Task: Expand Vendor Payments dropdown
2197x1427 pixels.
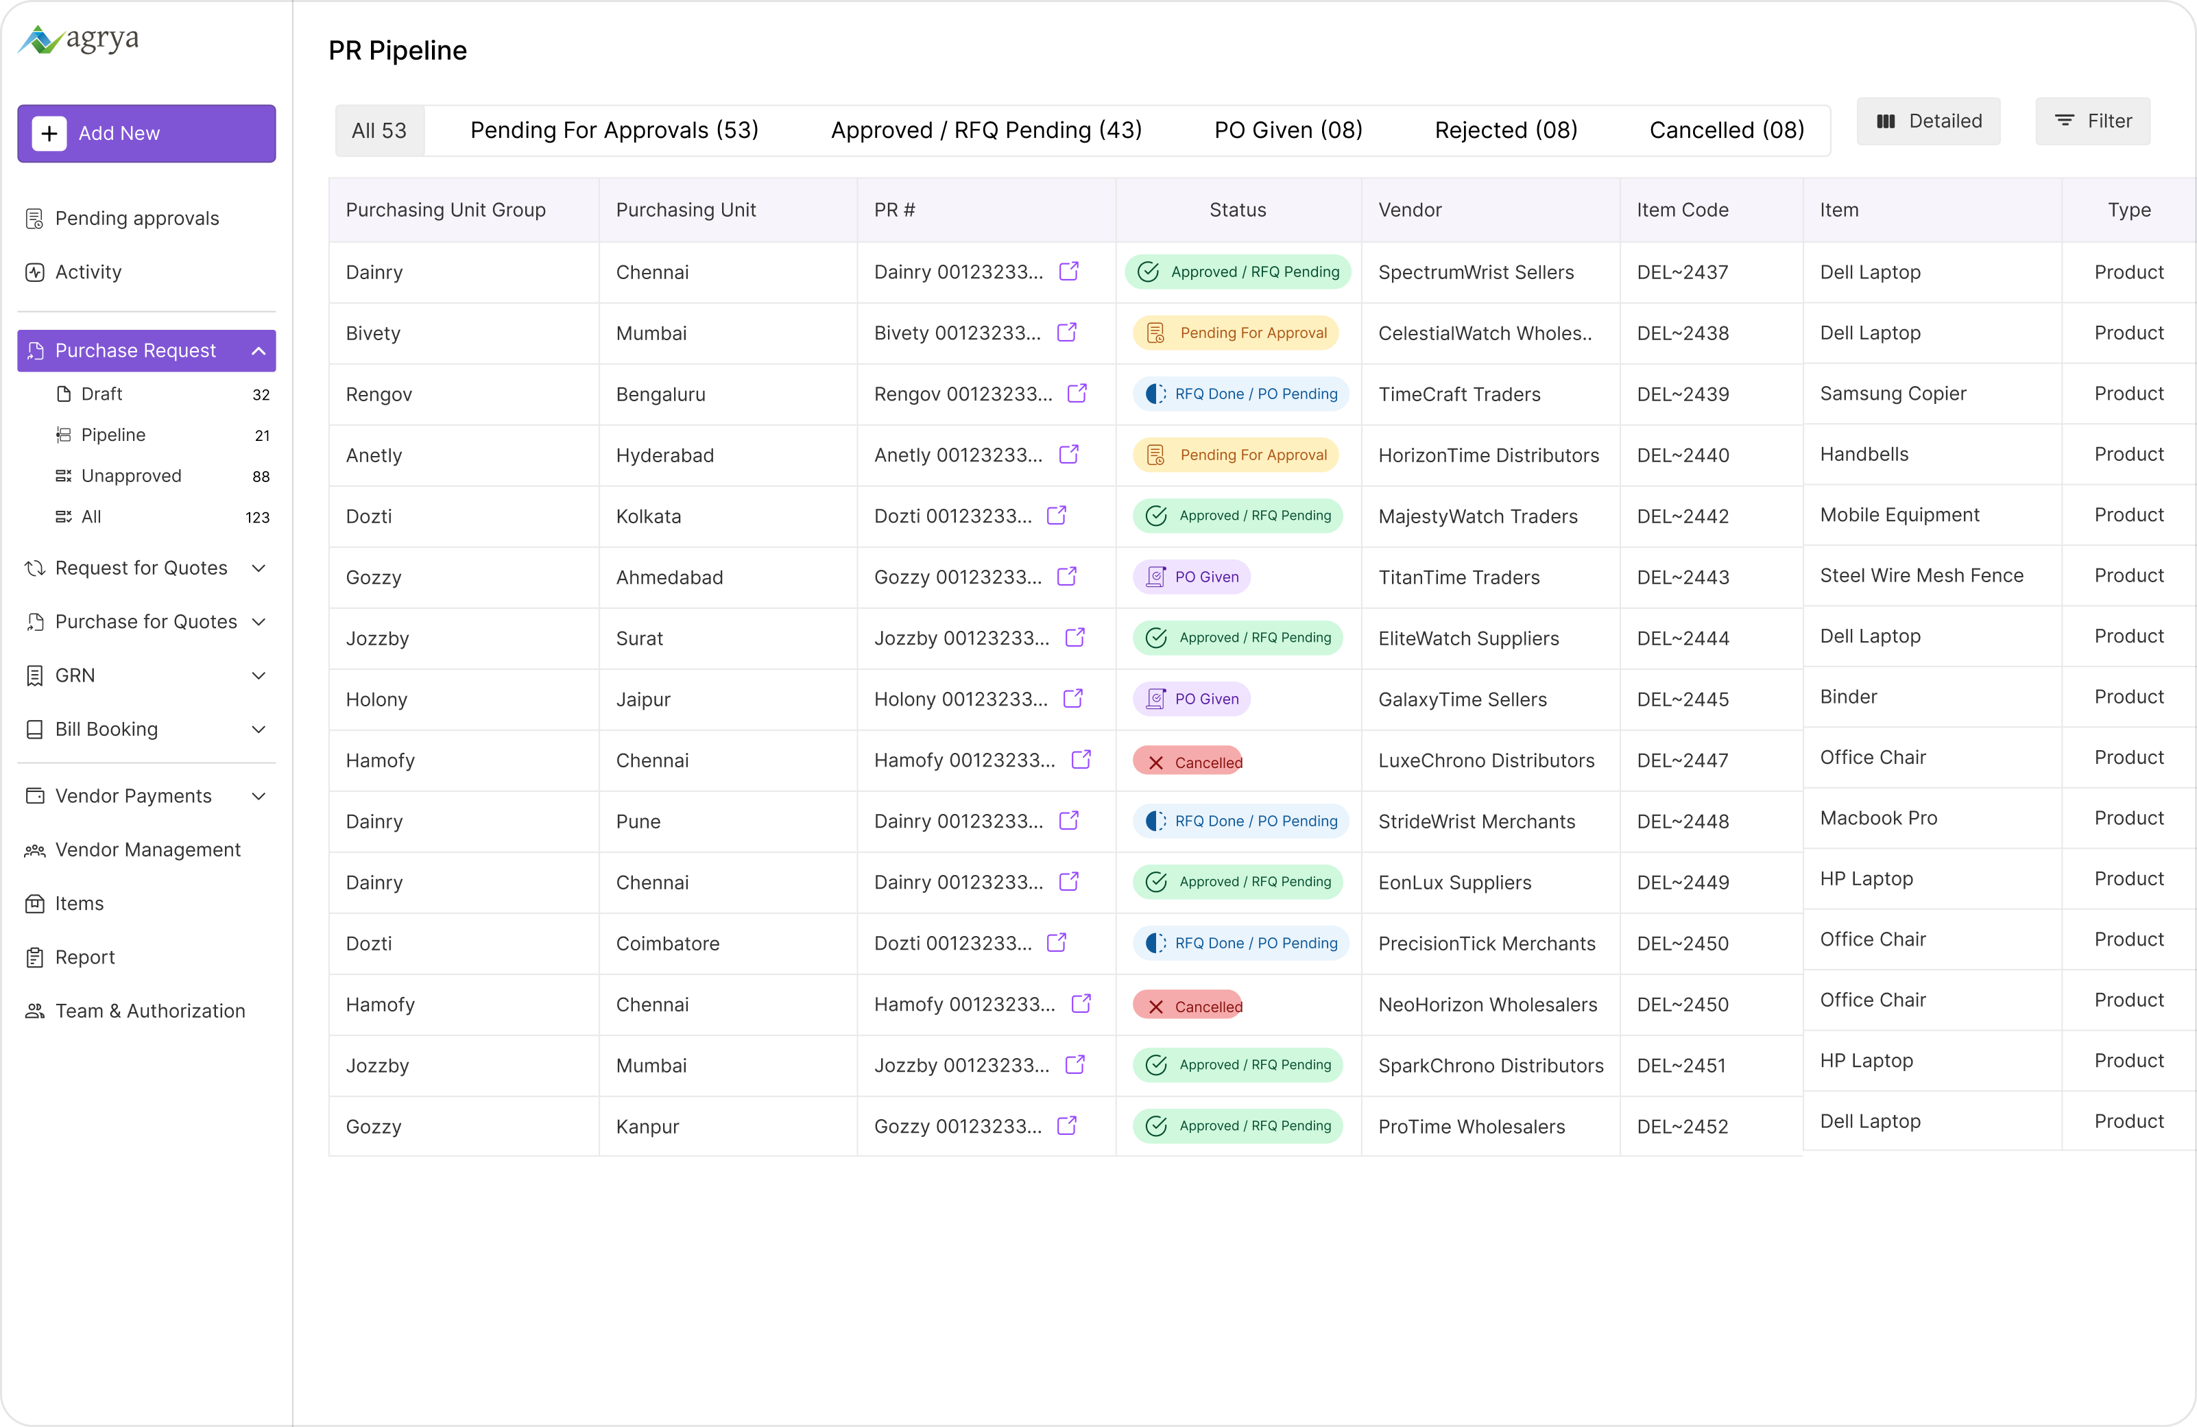Action: pos(259,795)
